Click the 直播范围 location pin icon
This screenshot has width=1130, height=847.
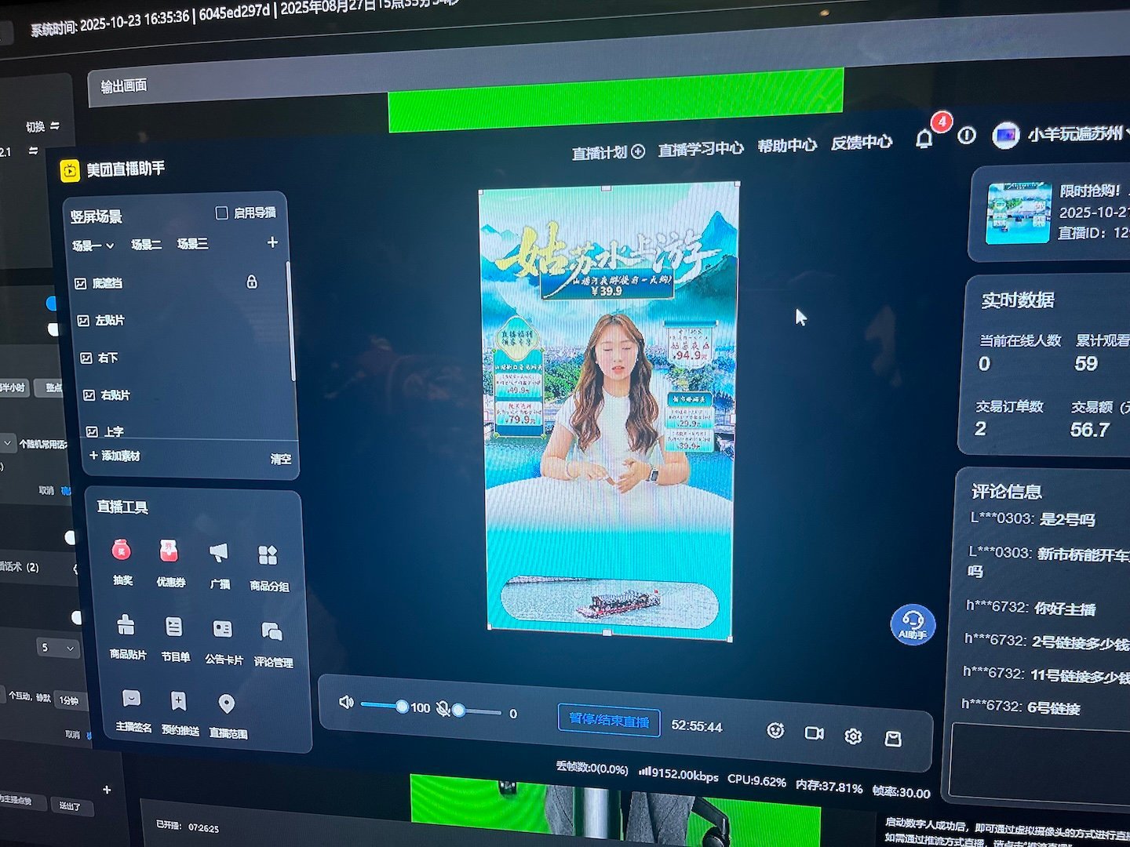click(x=227, y=704)
